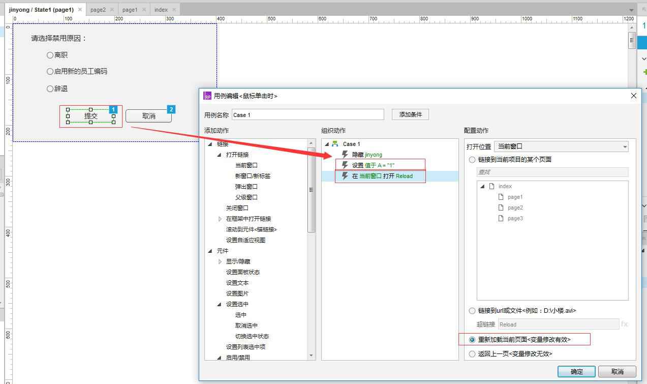647x384 pixels.
Task: Close the jinyong / State1 (page1) tab
Action: click(x=80, y=10)
